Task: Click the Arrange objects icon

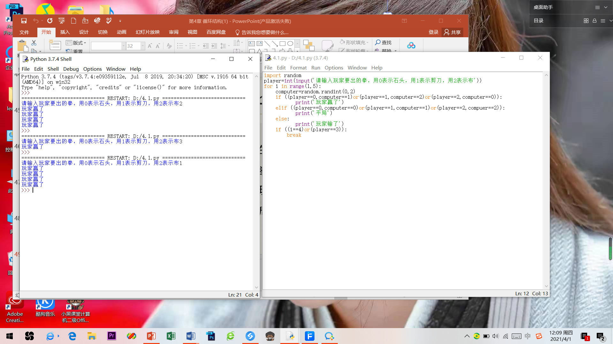Action: pyautogui.click(x=309, y=45)
